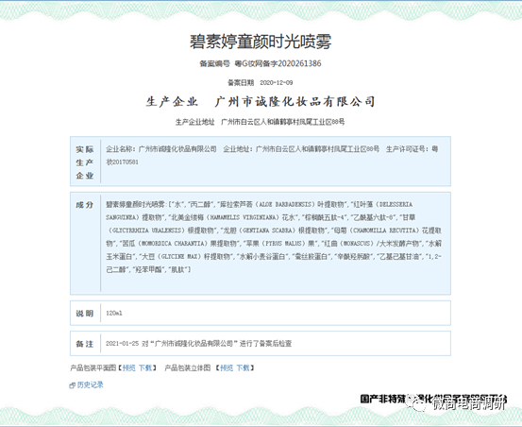
Task: Open the 历史记录 history link
Action: tap(91, 385)
